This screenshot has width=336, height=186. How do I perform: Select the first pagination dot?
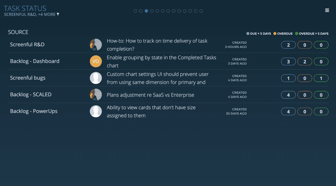(x=135, y=11)
